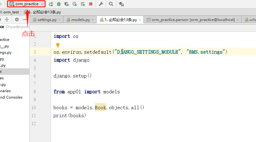Hide the project panel with minus icon
The height and width of the screenshot is (142, 256).
click(25, 20)
